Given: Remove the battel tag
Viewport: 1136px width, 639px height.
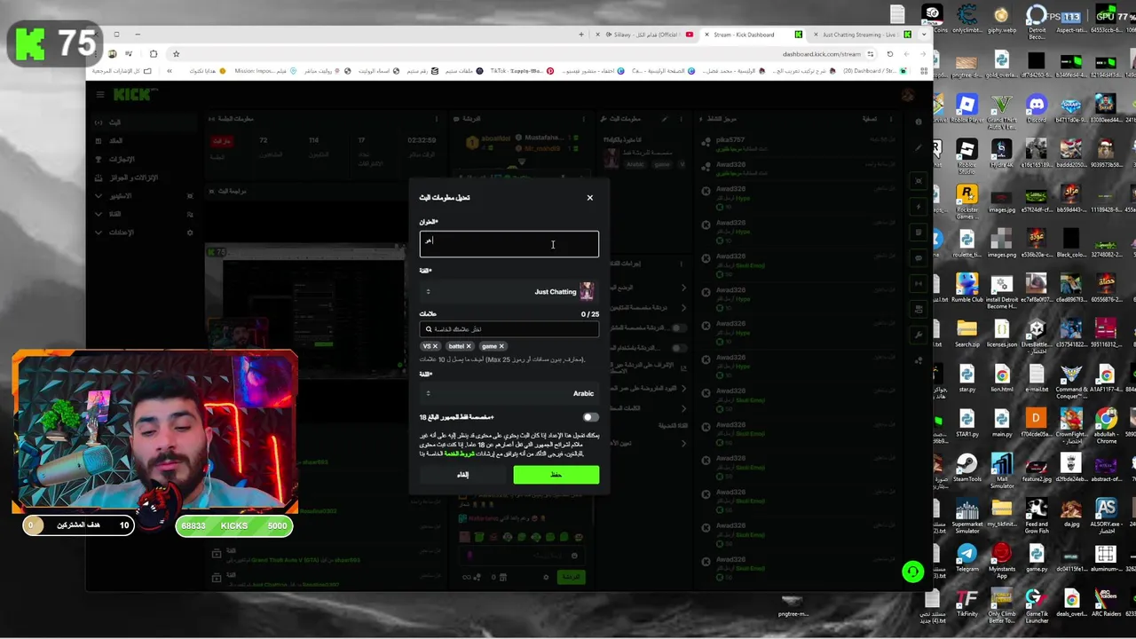Looking at the screenshot, I should pos(469,346).
